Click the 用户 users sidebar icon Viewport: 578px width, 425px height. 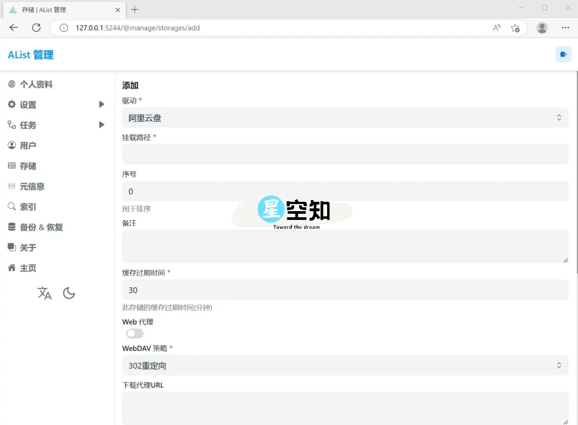click(12, 145)
